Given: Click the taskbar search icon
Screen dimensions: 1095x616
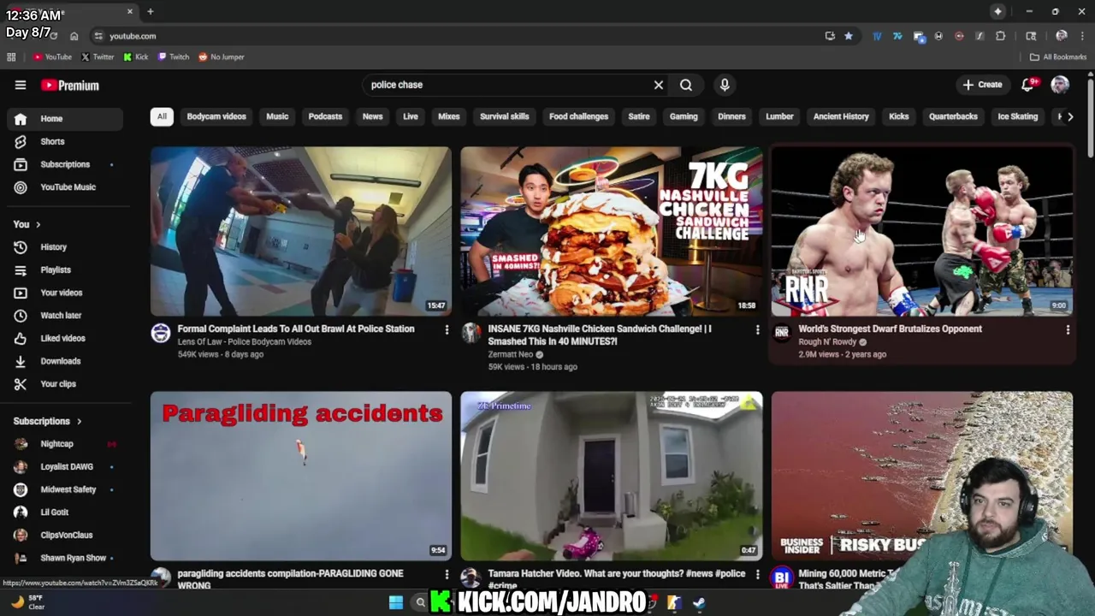Looking at the screenshot, I should pyautogui.click(x=420, y=603).
